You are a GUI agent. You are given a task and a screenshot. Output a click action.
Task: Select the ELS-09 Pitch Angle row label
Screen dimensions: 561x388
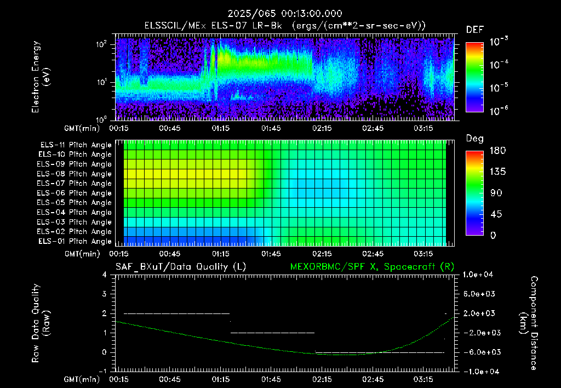click(x=74, y=164)
